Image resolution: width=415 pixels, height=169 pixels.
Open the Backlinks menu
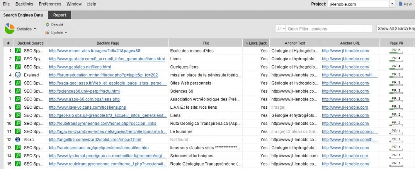coord(23,4)
